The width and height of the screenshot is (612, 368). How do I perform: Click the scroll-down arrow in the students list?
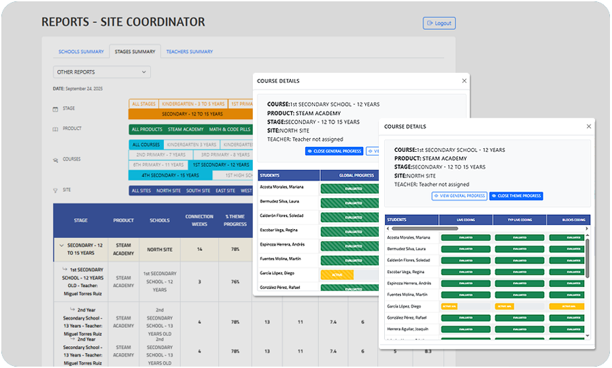588,335
